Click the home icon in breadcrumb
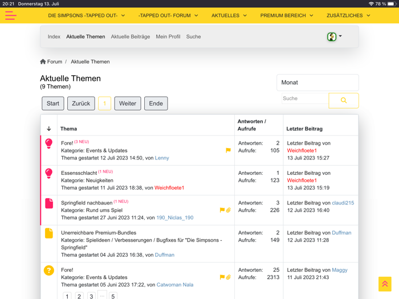The height and width of the screenshot is (299, 399). (43, 62)
